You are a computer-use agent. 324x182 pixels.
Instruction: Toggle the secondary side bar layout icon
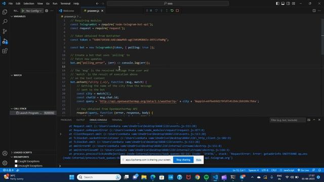click(288, 4)
